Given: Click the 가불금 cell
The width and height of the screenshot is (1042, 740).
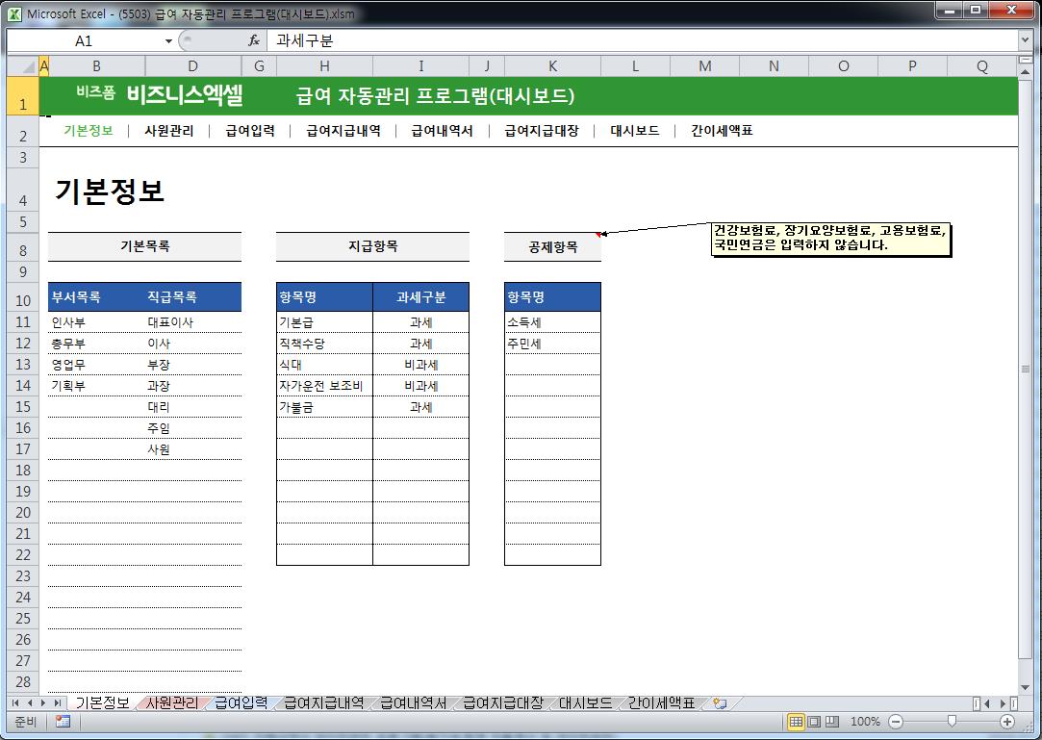Looking at the screenshot, I should (324, 407).
